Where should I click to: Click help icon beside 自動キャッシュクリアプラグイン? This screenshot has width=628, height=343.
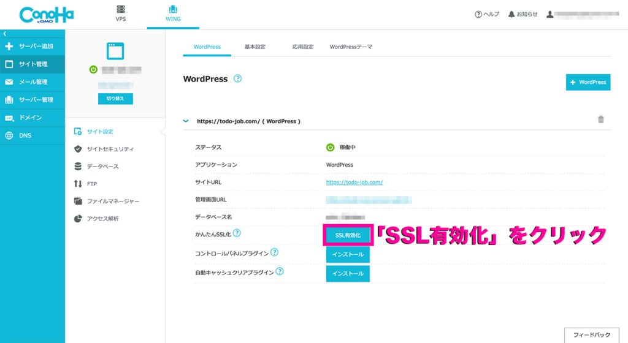pos(280,271)
